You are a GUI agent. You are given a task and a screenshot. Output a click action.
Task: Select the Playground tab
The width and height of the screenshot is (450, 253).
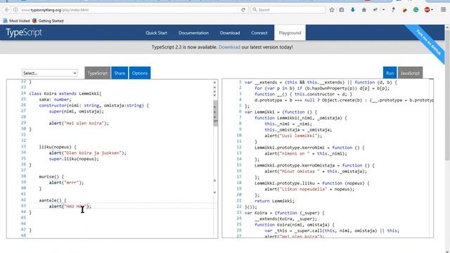tap(290, 33)
